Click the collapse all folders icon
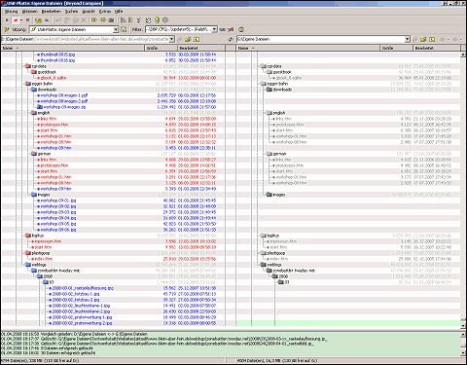This screenshot has width=467, height=365. tap(130, 20)
